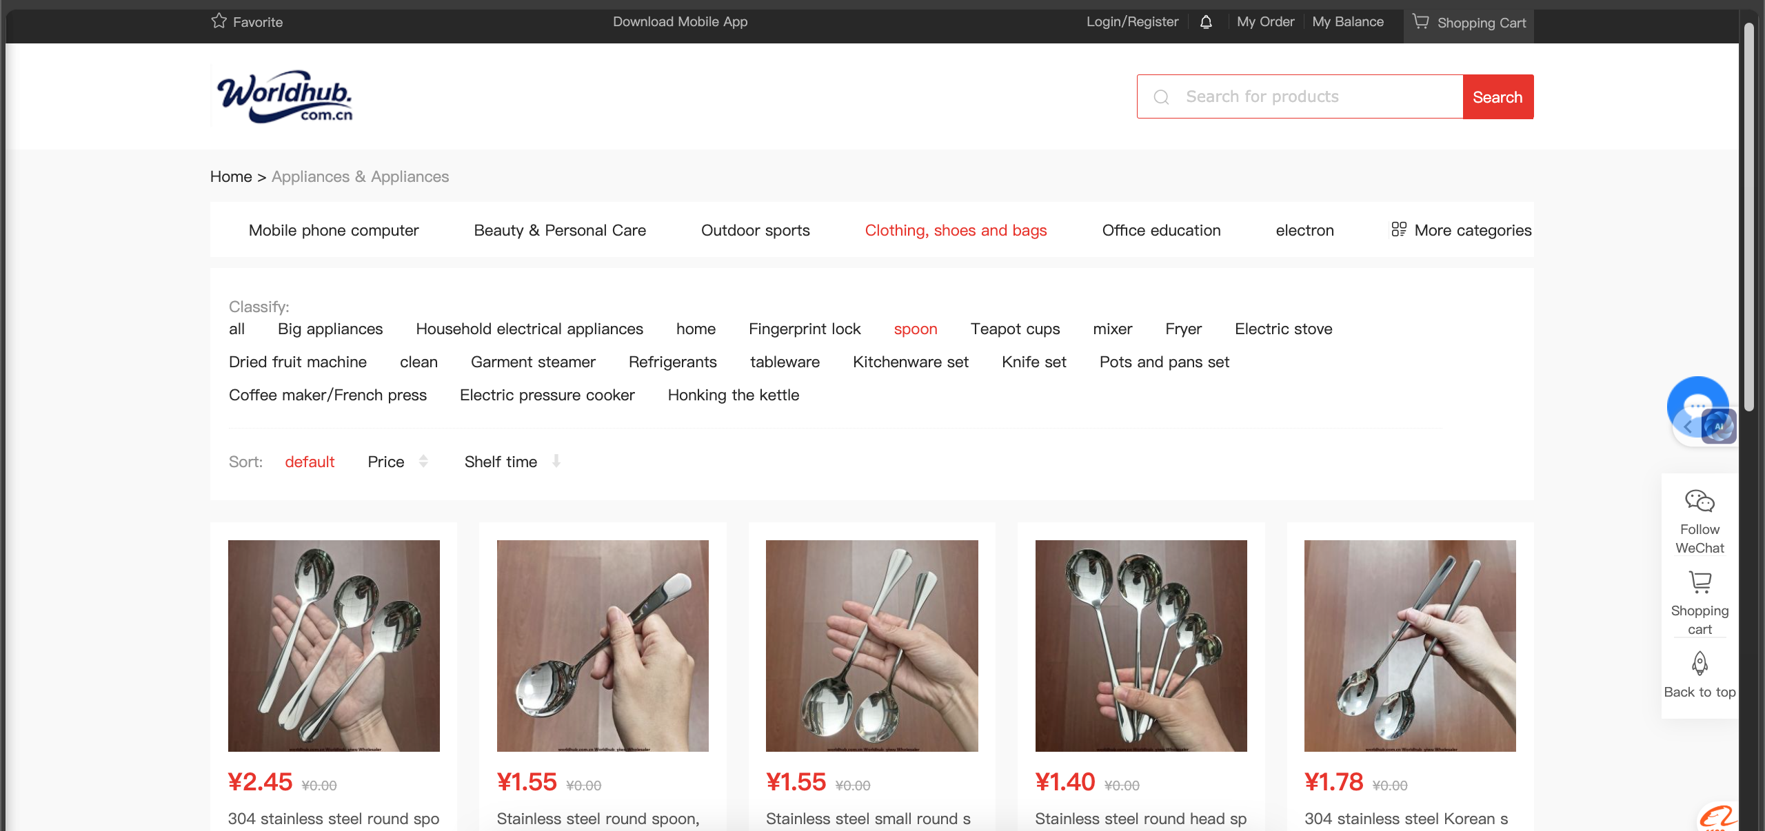Screen dimensions: 1765x831
Task: Click the Back to top rocket icon
Action: tap(1700, 664)
